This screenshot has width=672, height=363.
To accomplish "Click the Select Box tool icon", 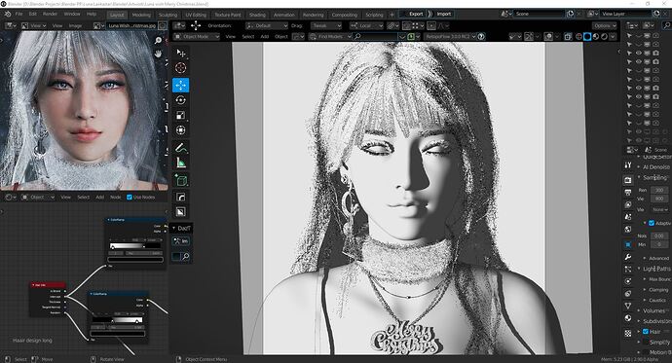I will (x=180, y=53).
